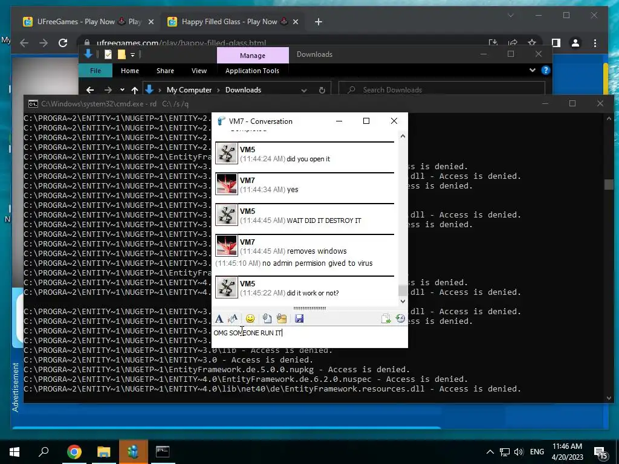Image resolution: width=619 pixels, height=464 pixels.
Task: Click the Command Prompt taskbar icon
Action: point(163,452)
